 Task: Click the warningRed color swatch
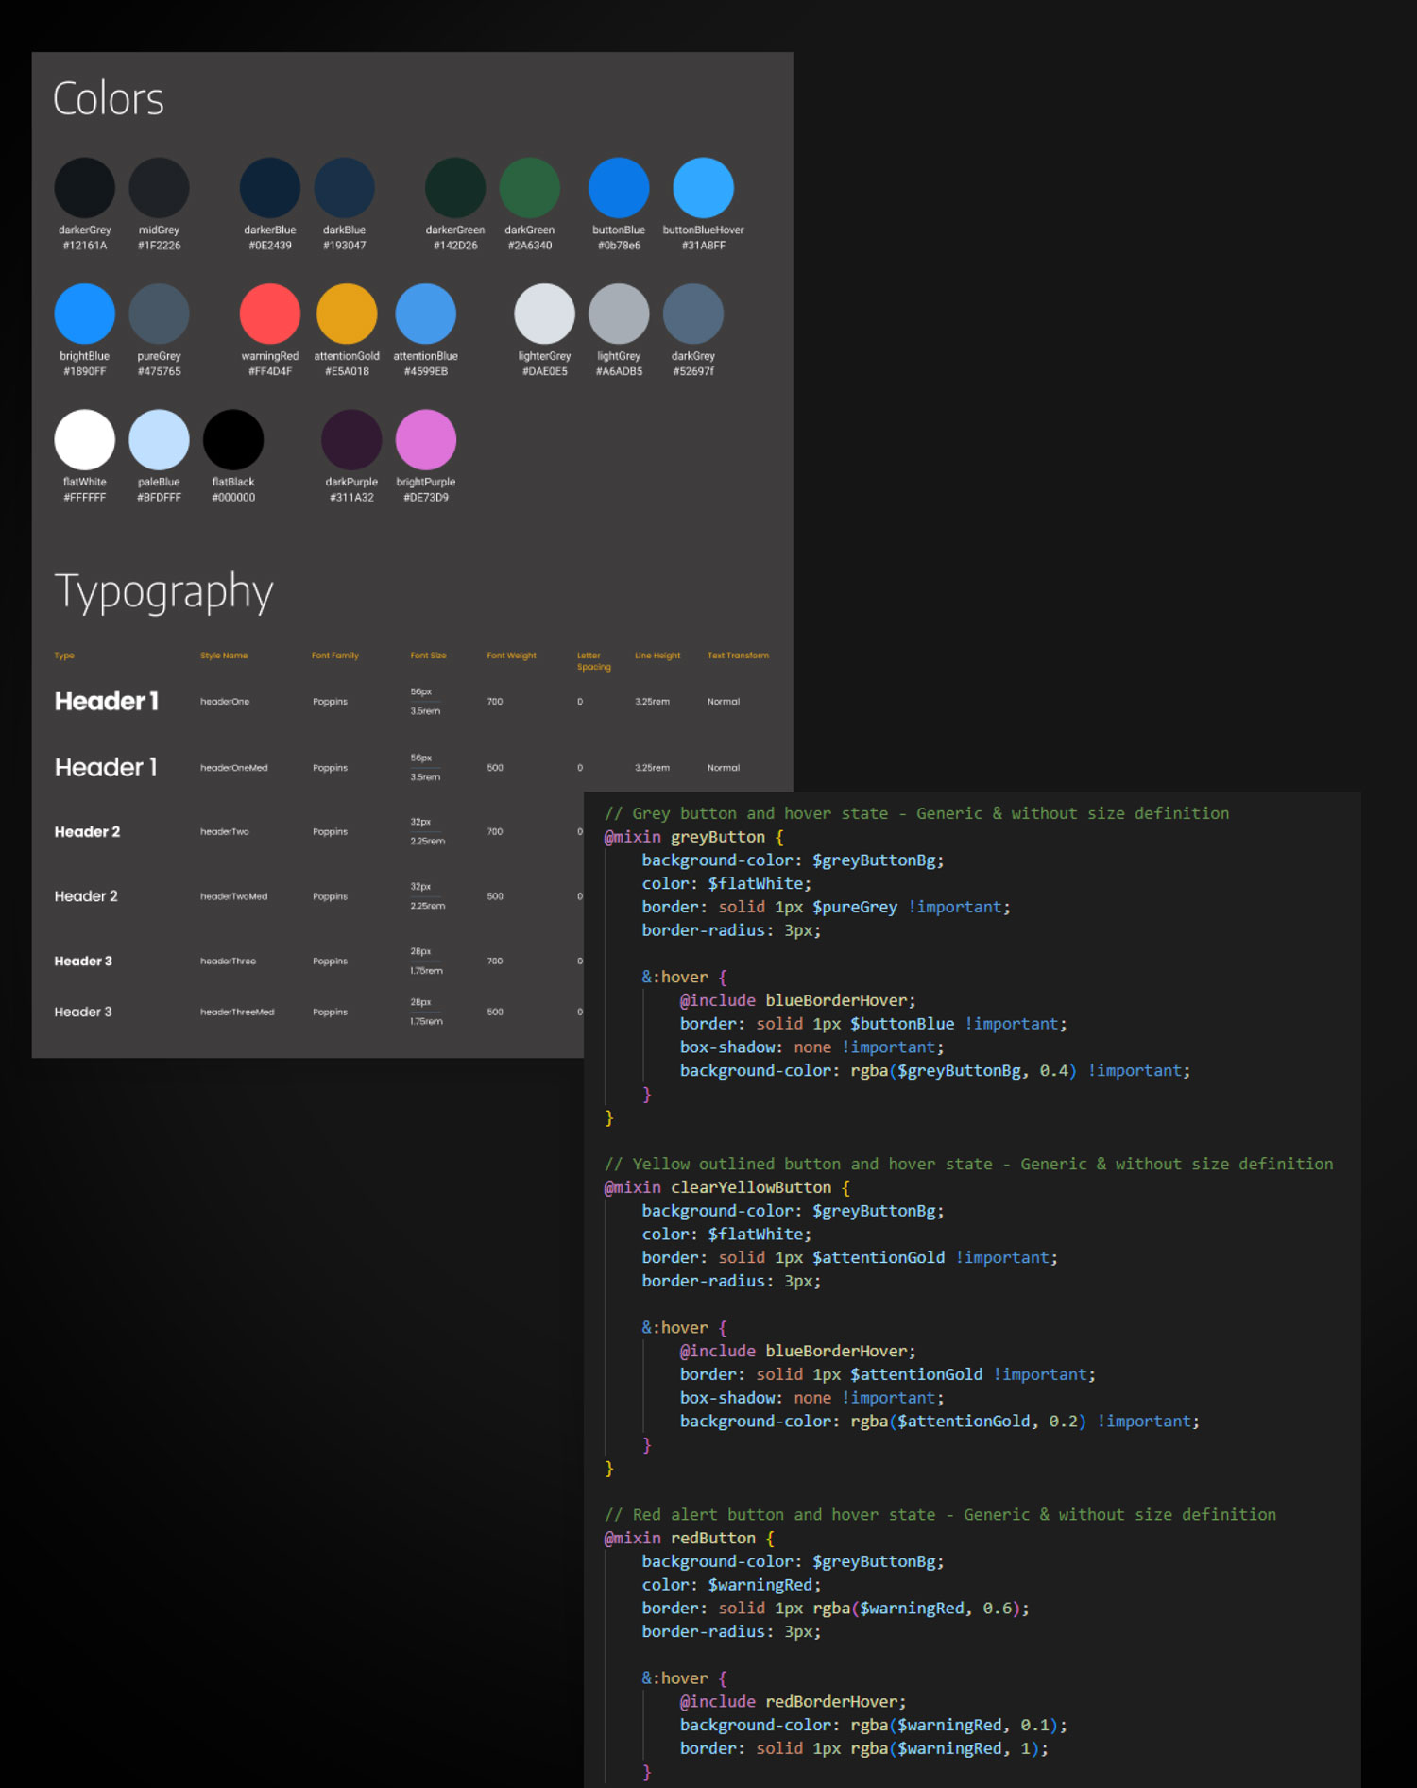pyautogui.click(x=269, y=314)
